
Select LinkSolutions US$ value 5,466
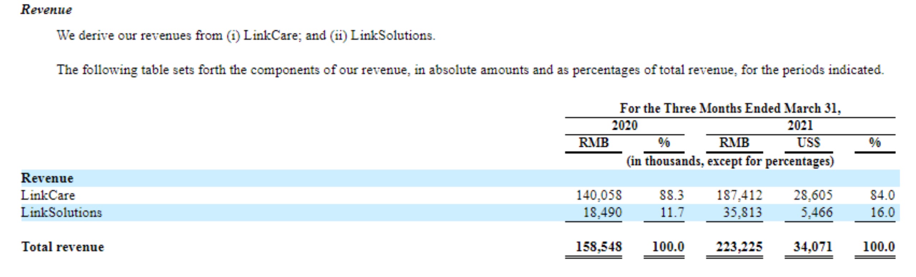(x=817, y=212)
